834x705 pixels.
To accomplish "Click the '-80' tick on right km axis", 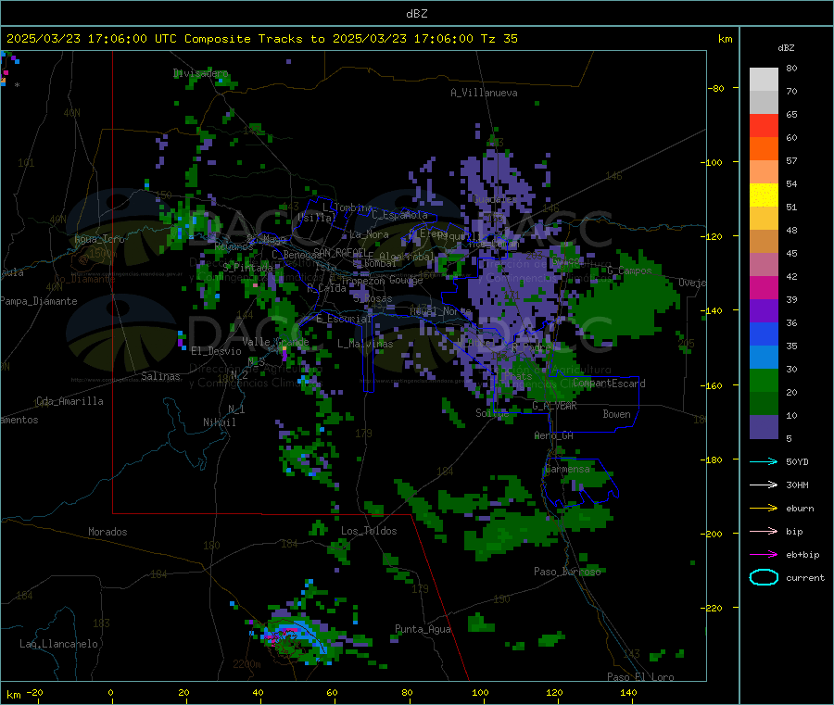I will (x=716, y=88).
